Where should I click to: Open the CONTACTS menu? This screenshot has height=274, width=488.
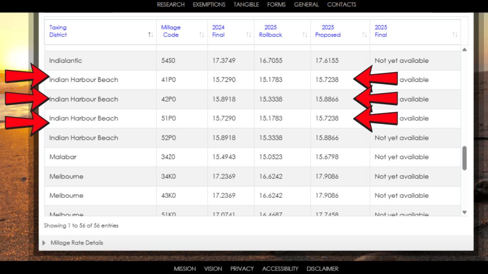[x=341, y=4]
